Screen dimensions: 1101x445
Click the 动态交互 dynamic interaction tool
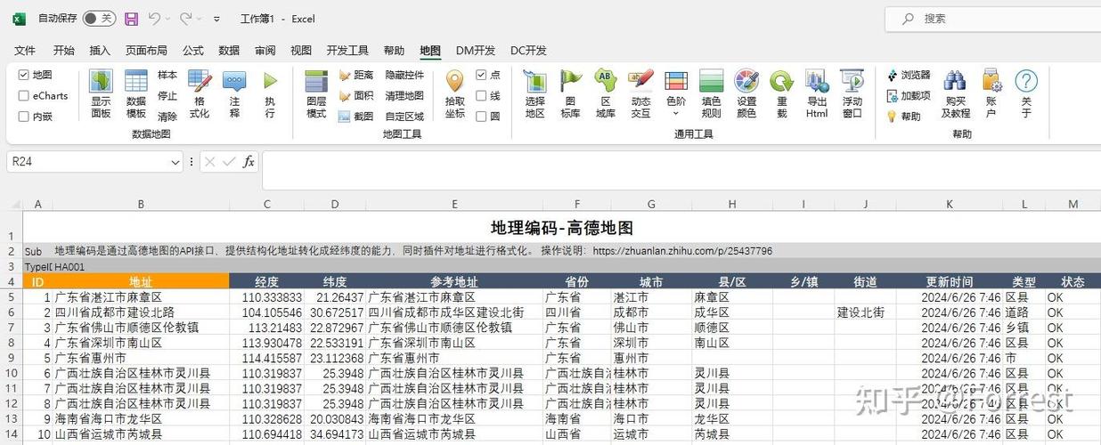[x=640, y=94]
